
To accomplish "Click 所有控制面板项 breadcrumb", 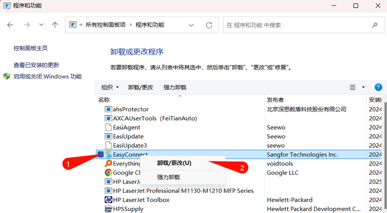I will 106,25.
